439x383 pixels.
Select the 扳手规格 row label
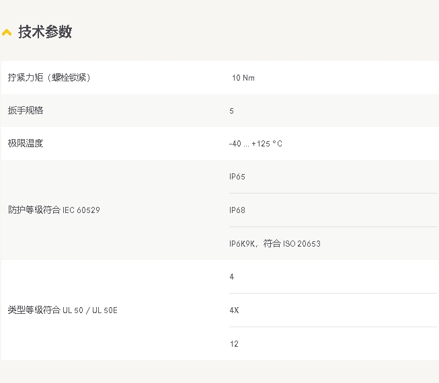coord(26,110)
